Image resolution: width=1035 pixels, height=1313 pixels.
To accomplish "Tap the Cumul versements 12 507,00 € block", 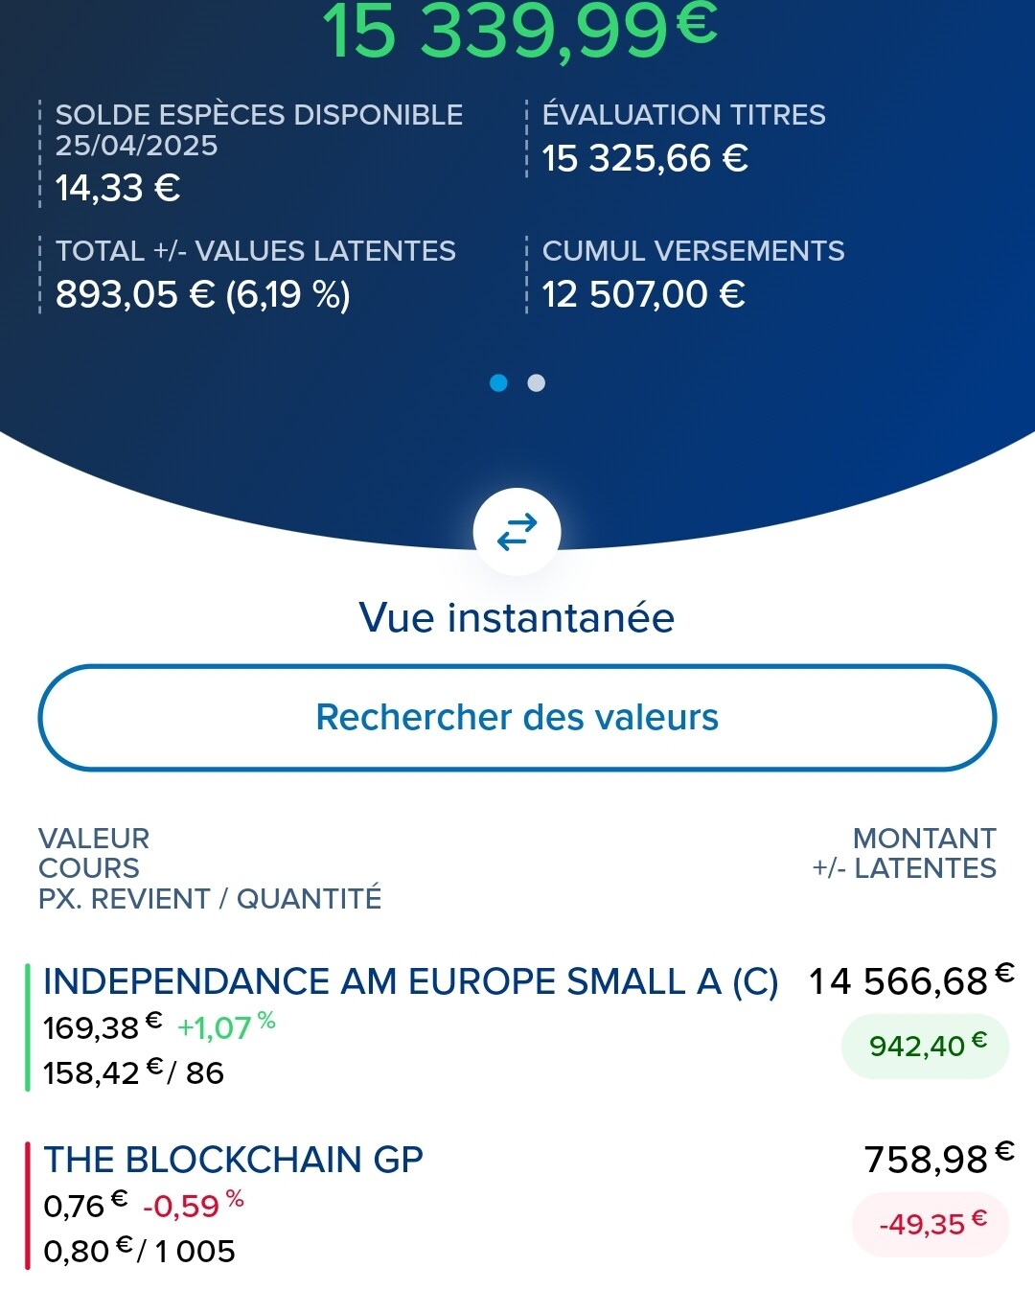I will tap(693, 275).
